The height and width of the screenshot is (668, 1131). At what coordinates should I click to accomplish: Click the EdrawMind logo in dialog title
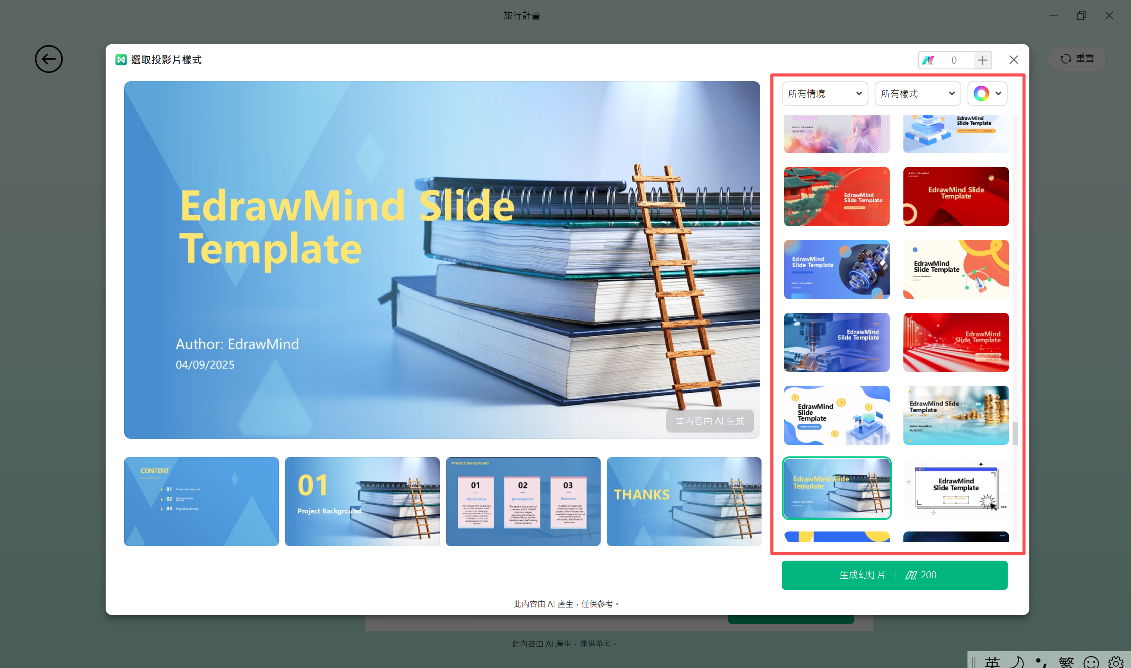[x=121, y=60]
